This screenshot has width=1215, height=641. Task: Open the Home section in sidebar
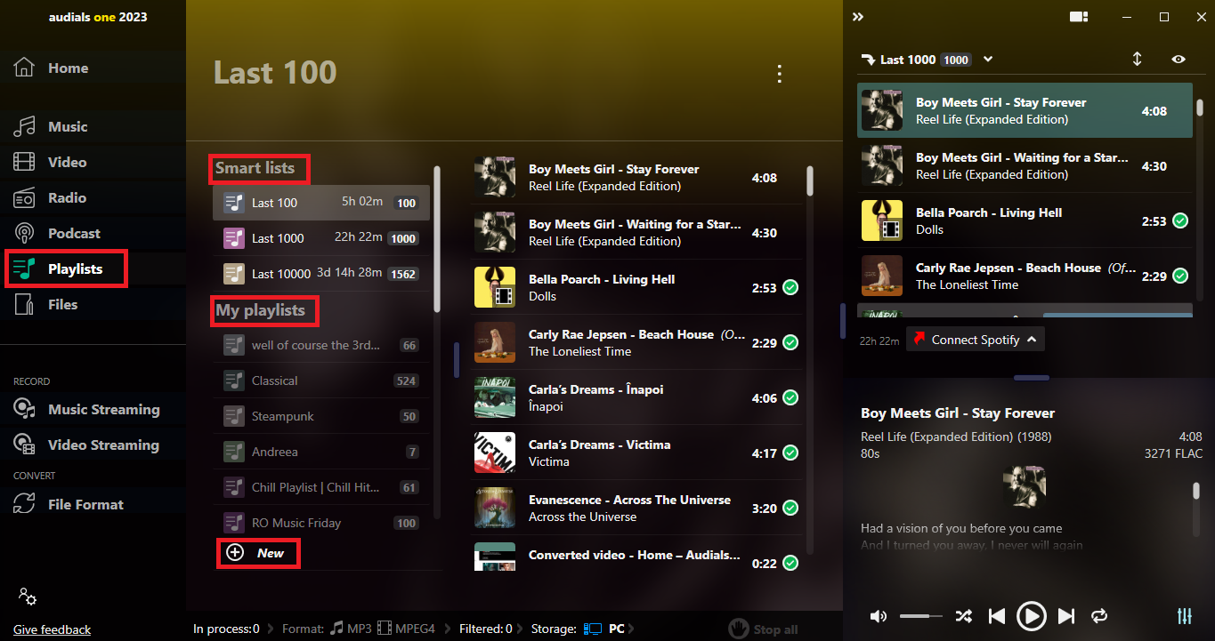click(x=68, y=68)
